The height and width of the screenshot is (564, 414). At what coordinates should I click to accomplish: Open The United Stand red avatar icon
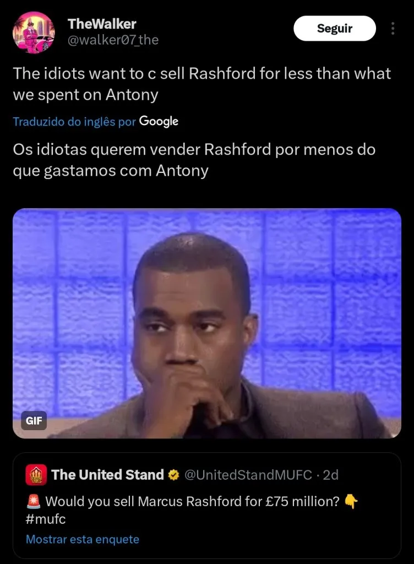point(36,475)
